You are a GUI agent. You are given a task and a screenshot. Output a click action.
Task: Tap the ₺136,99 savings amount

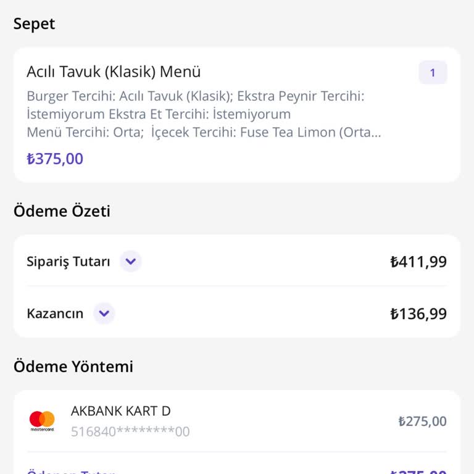(418, 314)
